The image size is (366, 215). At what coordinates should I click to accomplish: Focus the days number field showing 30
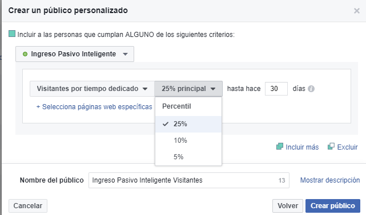(276, 89)
